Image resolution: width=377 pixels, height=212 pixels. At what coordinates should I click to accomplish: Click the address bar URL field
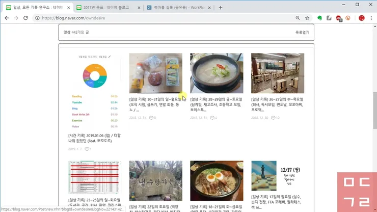(166, 18)
